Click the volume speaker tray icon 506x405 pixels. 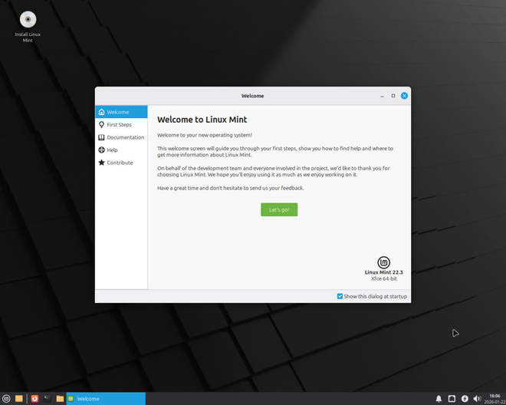[x=477, y=399]
